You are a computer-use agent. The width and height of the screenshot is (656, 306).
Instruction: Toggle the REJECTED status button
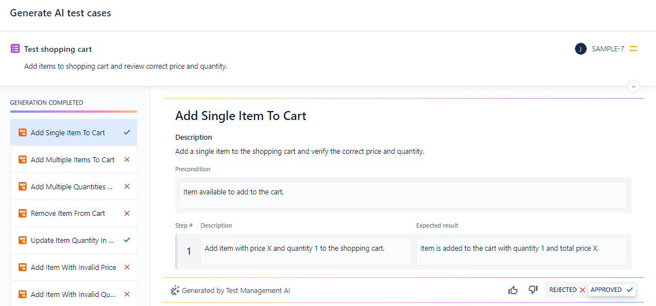[x=567, y=290]
